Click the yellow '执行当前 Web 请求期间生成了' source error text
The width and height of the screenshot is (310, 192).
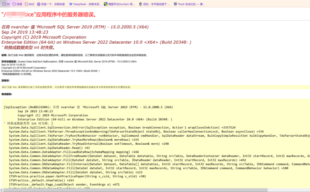(67, 87)
